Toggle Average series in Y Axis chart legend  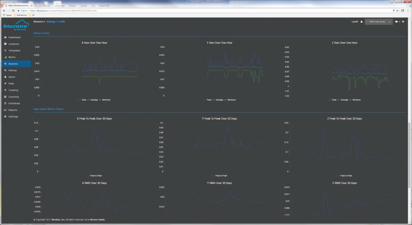click(218, 100)
